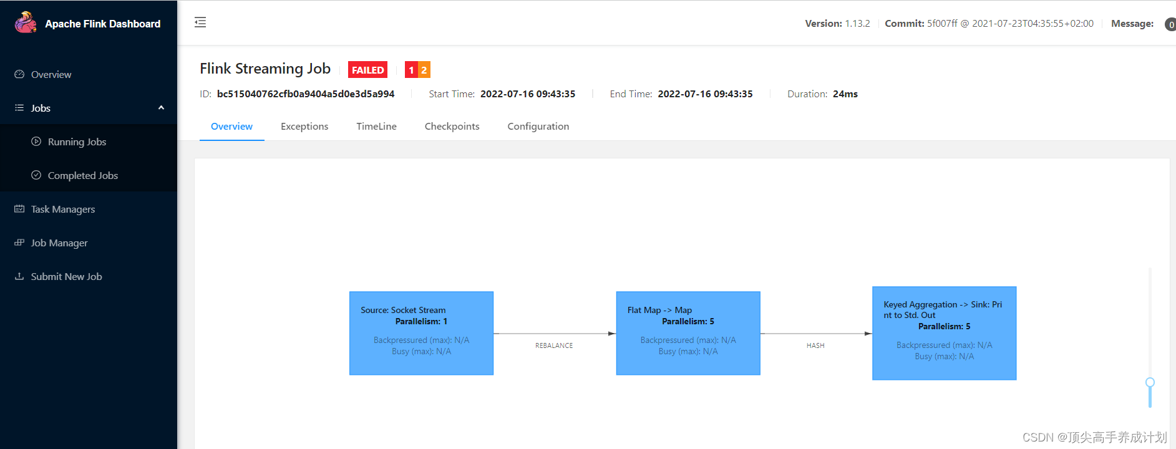Viewport: 1176px width, 449px height.
Task: Click the Apache Flink Dashboard title text
Action: (x=103, y=24)
